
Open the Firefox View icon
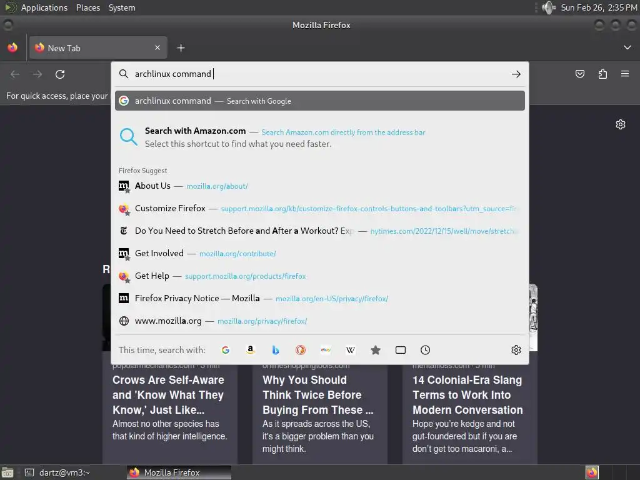point(12,47)
